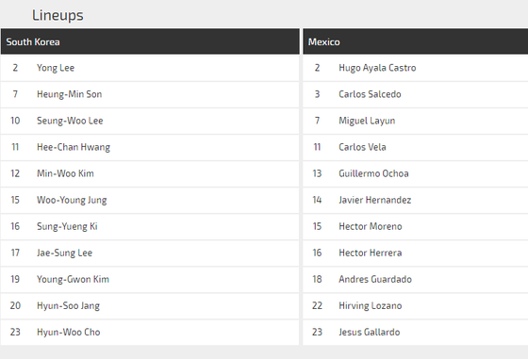Click Miguel Layun's name
The image size is (528, 359).
pos(367,121)
